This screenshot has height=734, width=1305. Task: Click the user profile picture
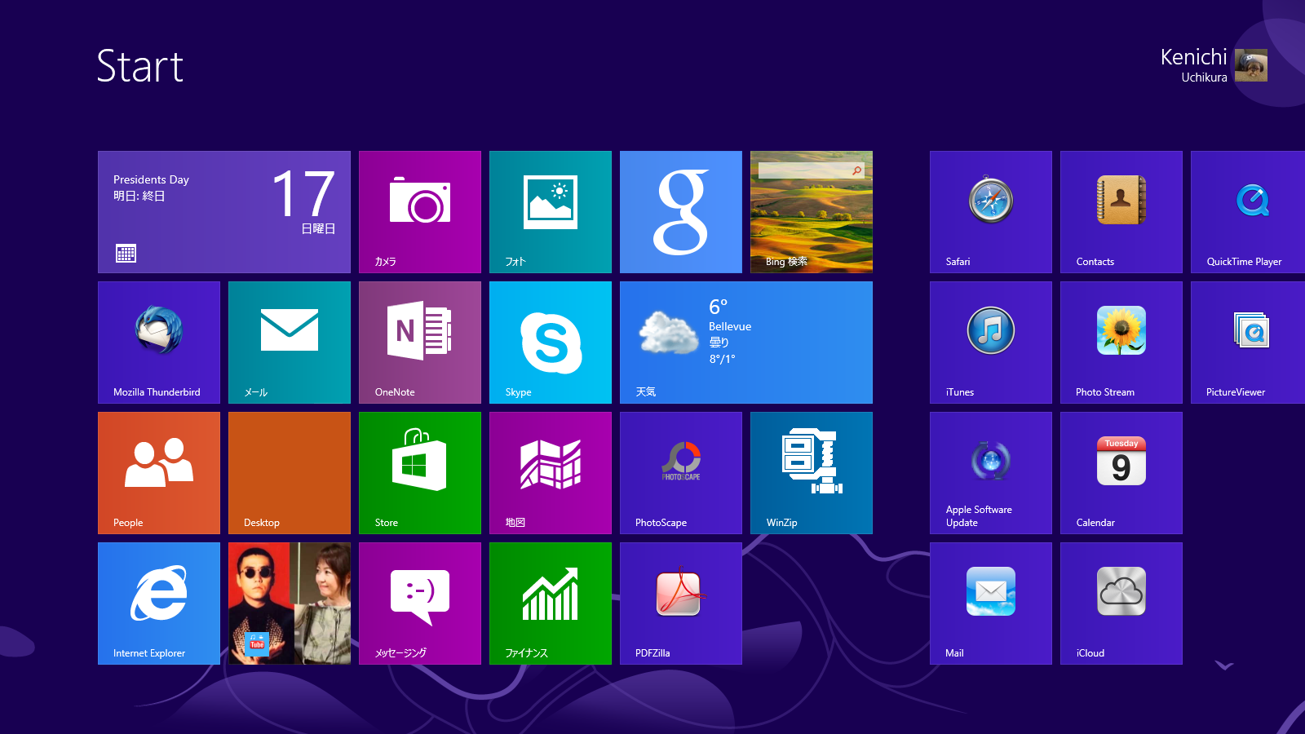tap(1251, 65)
